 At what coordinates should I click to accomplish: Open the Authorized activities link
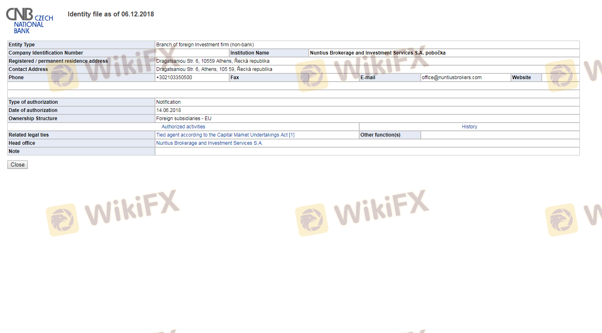tap(183, 127)
